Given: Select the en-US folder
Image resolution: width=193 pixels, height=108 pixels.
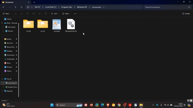Looking at the screenshot, I should pos(43,25).
